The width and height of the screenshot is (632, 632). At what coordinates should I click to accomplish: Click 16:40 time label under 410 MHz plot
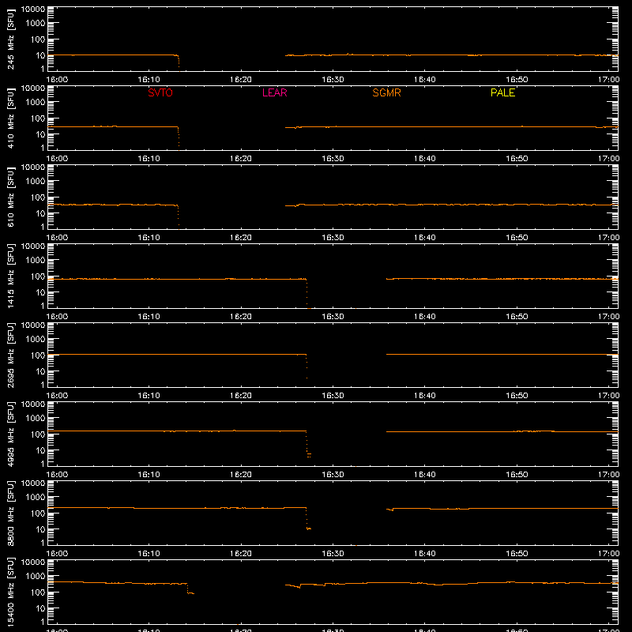(x=424, y=159)
